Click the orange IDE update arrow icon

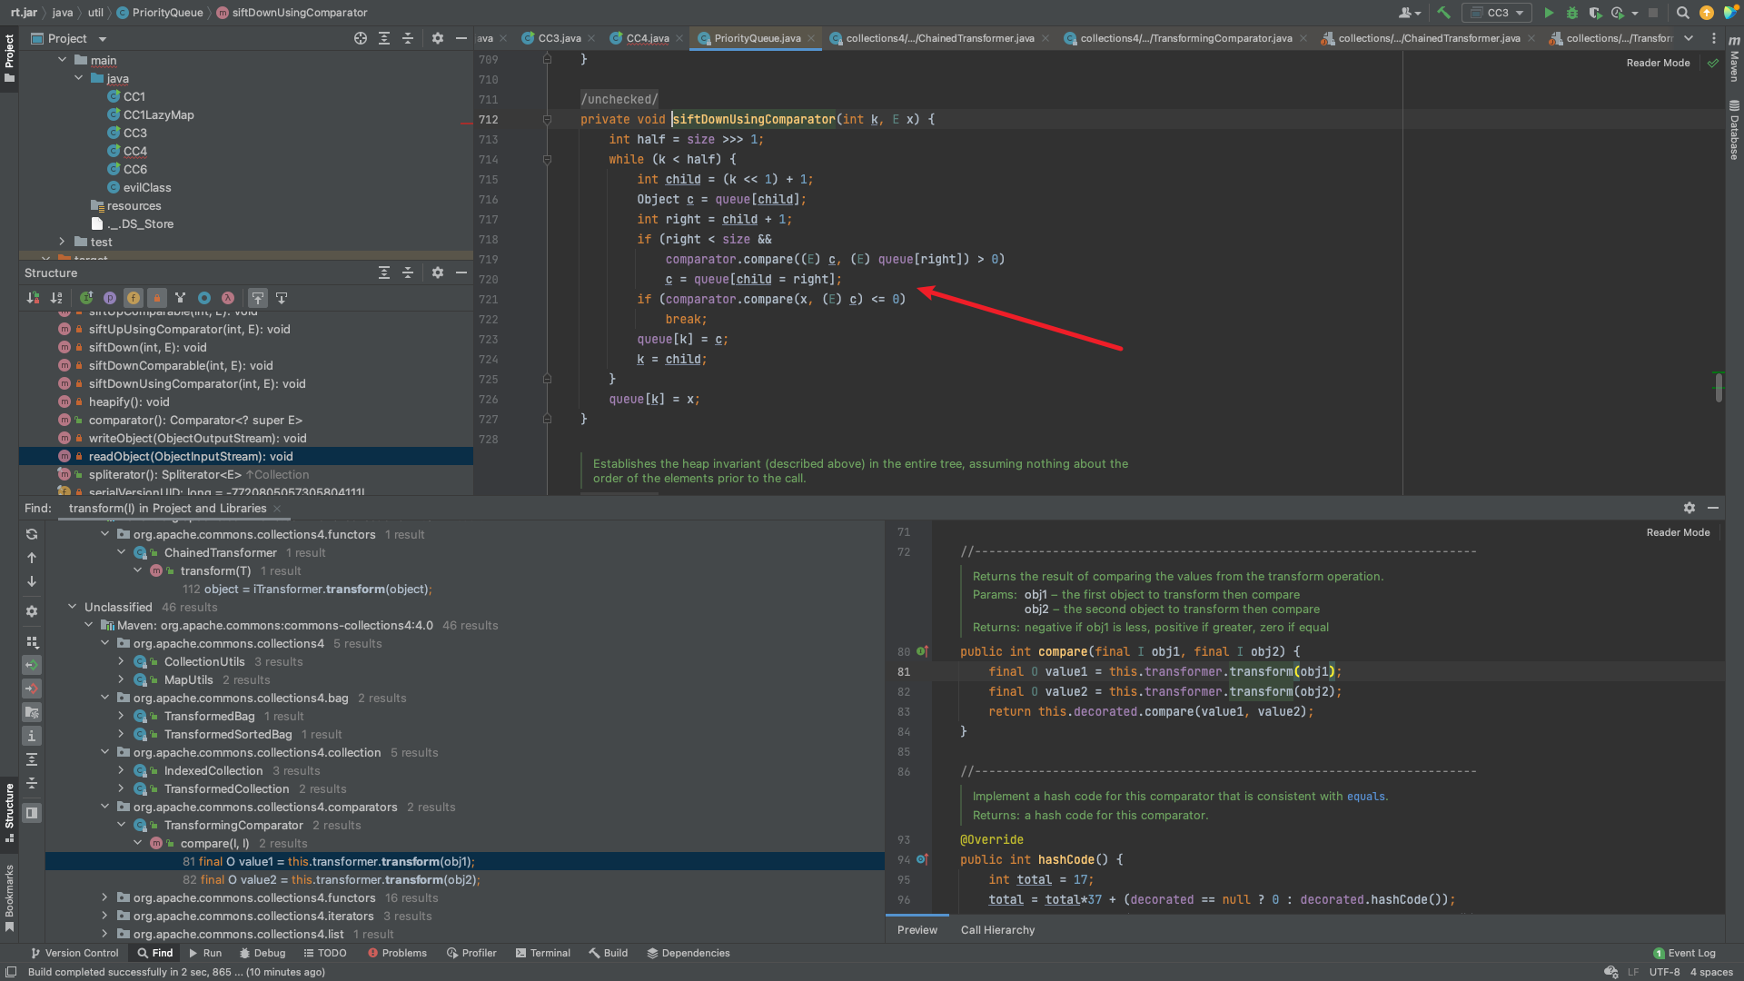1707,13
